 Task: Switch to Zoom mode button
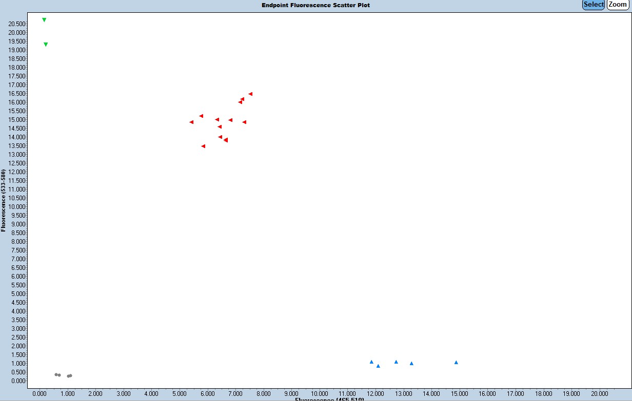[618, 5]
